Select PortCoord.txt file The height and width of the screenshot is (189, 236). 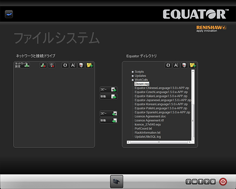tap(143, 129)
